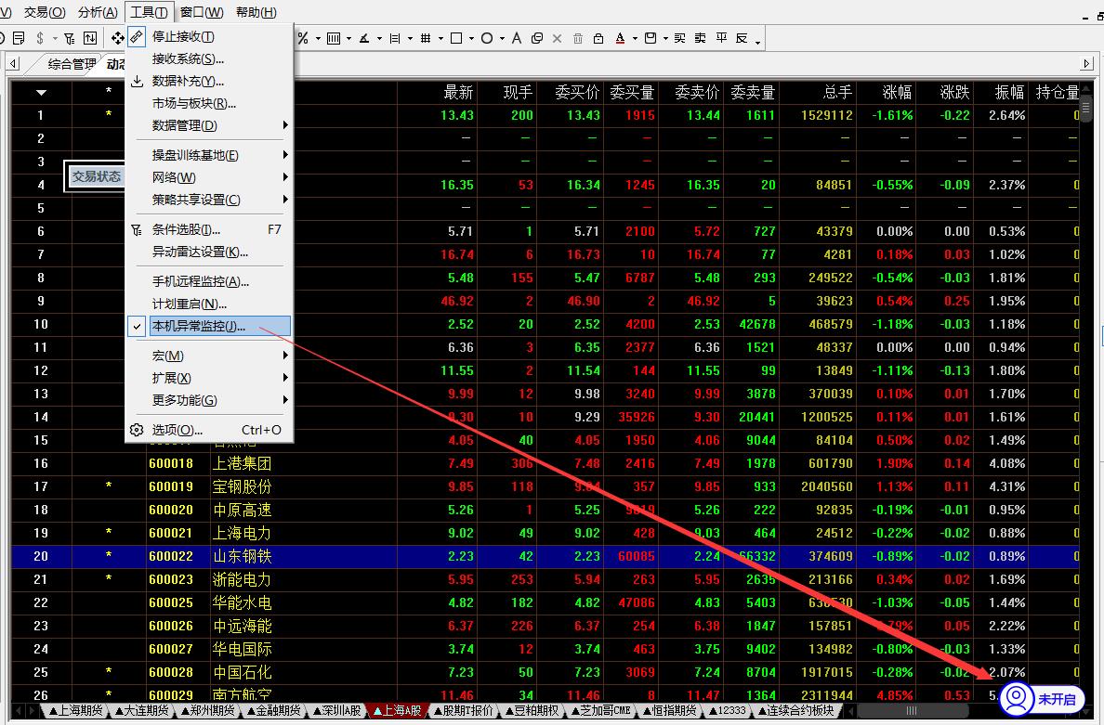
Task: Select the four-way move cursor tool
Action: (118, 38)
